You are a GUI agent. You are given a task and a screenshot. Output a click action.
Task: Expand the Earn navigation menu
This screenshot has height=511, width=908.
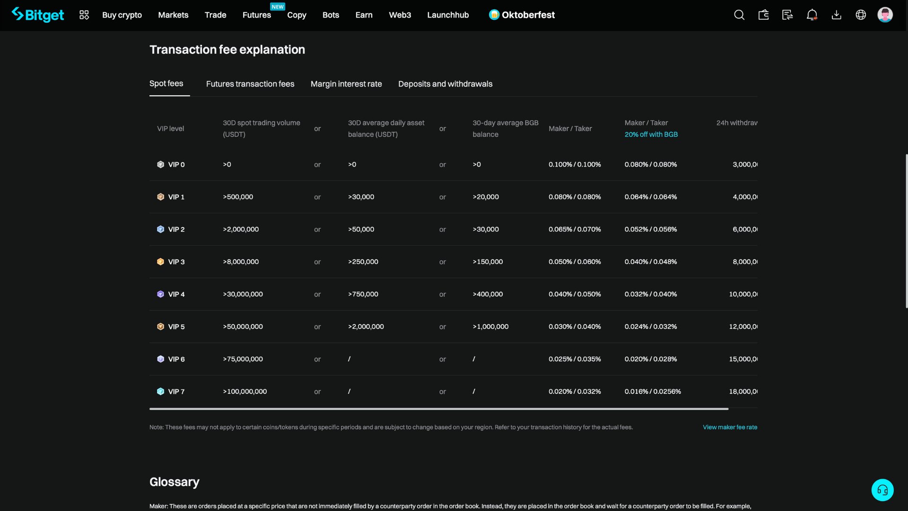point(364,15)
